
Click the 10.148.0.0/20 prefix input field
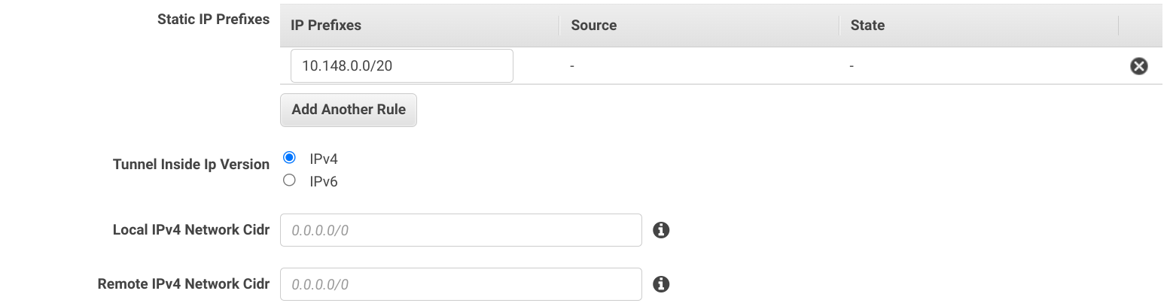tap(401, 66)
